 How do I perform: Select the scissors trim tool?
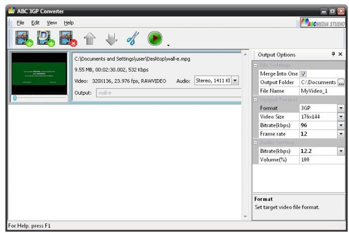click(133, 38)
